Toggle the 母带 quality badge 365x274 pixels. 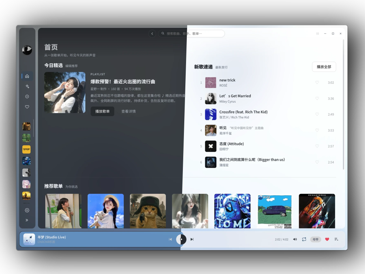tap(316, 239)
